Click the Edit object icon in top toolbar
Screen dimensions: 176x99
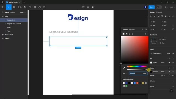[83, 7]
